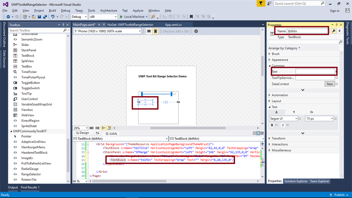Viewport: 352px width, 198px height.
Task: Open the designer settings gear icon
Action: coord(196,31)
